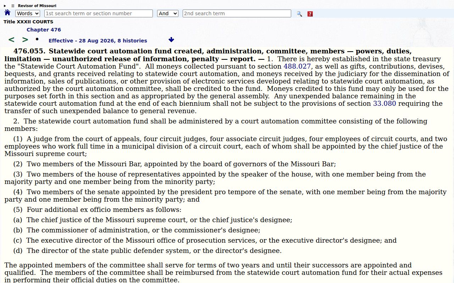The height and width of the screenshot is (283, 454).
Task: Jump to page bottom with blue down arrow
Action: click(x=171, y=40)
